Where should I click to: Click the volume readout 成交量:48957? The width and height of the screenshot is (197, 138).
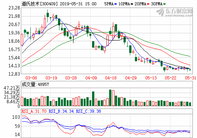click(35, 84)
